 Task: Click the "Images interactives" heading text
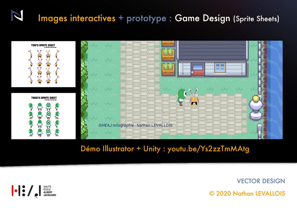[x=77, y=18]
